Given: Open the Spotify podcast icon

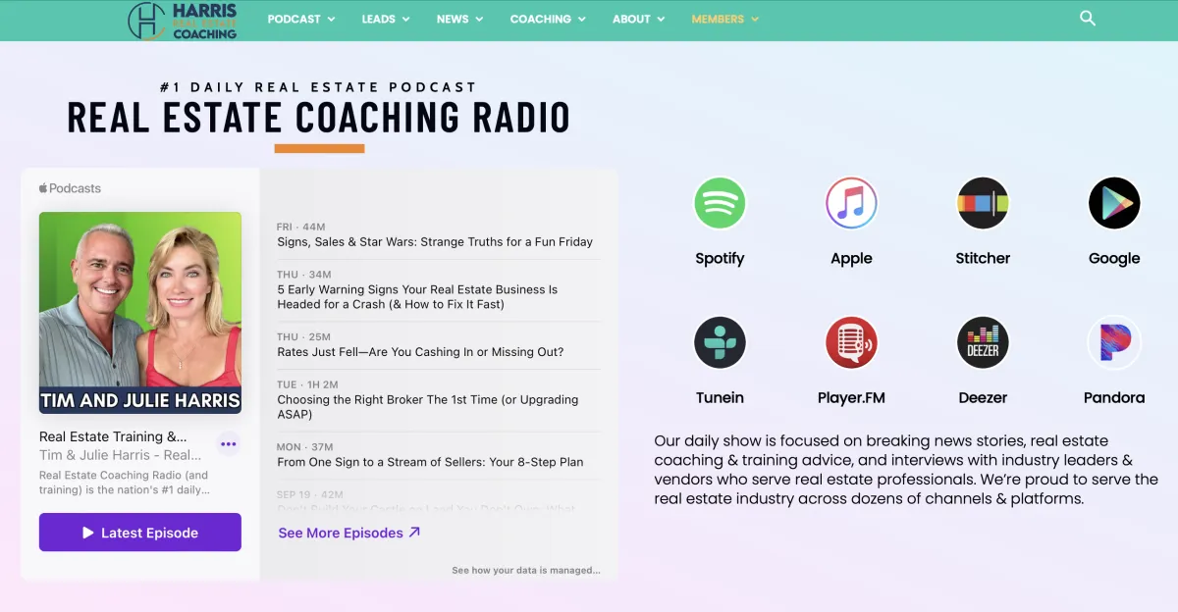Looking at the screenshot, I should (x=720, y=203).
